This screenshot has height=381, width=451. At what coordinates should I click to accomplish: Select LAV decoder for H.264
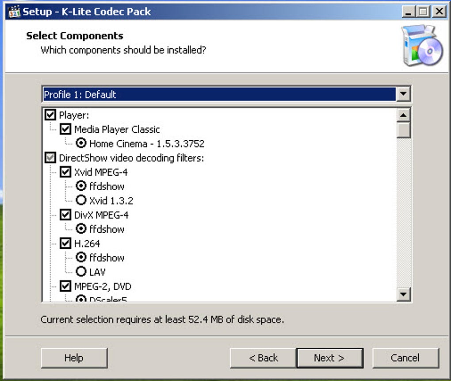pyautogui.click(x=81, y=271)
